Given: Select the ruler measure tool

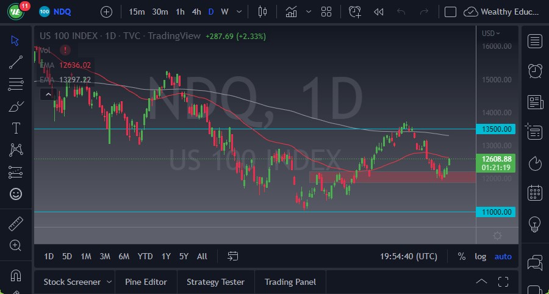Looking at the screenshot, I should click(16, 224).
